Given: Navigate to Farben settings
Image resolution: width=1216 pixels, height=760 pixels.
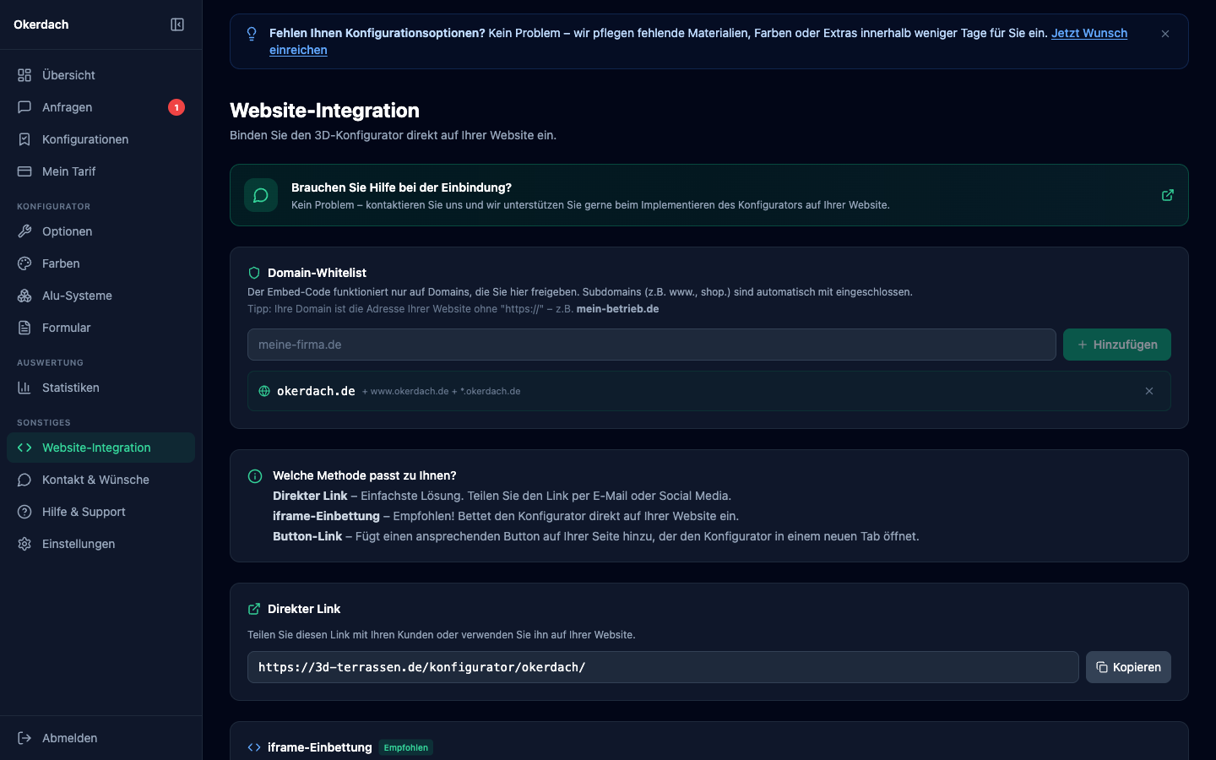Looking at the screenshot, I should click(61, 263).
